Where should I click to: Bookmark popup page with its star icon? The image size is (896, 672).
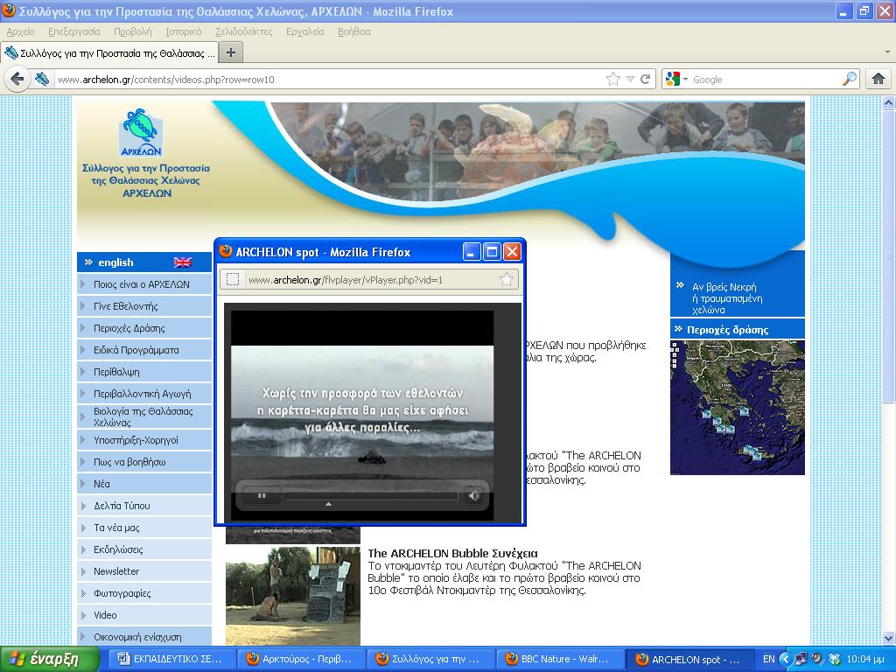(507, 279)
